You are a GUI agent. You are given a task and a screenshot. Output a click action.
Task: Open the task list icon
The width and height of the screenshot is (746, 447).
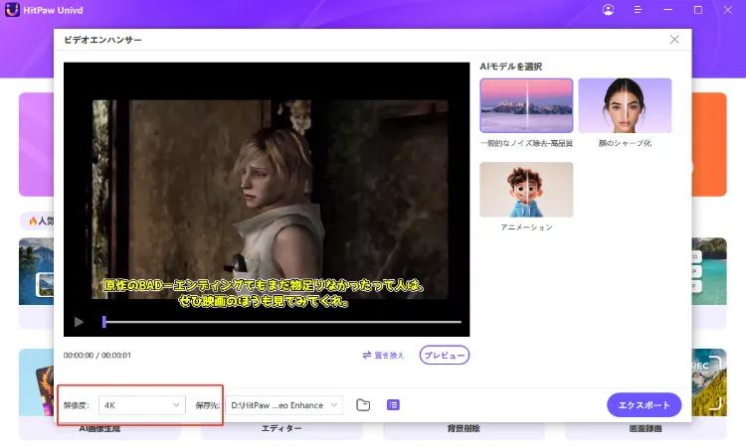393,404
